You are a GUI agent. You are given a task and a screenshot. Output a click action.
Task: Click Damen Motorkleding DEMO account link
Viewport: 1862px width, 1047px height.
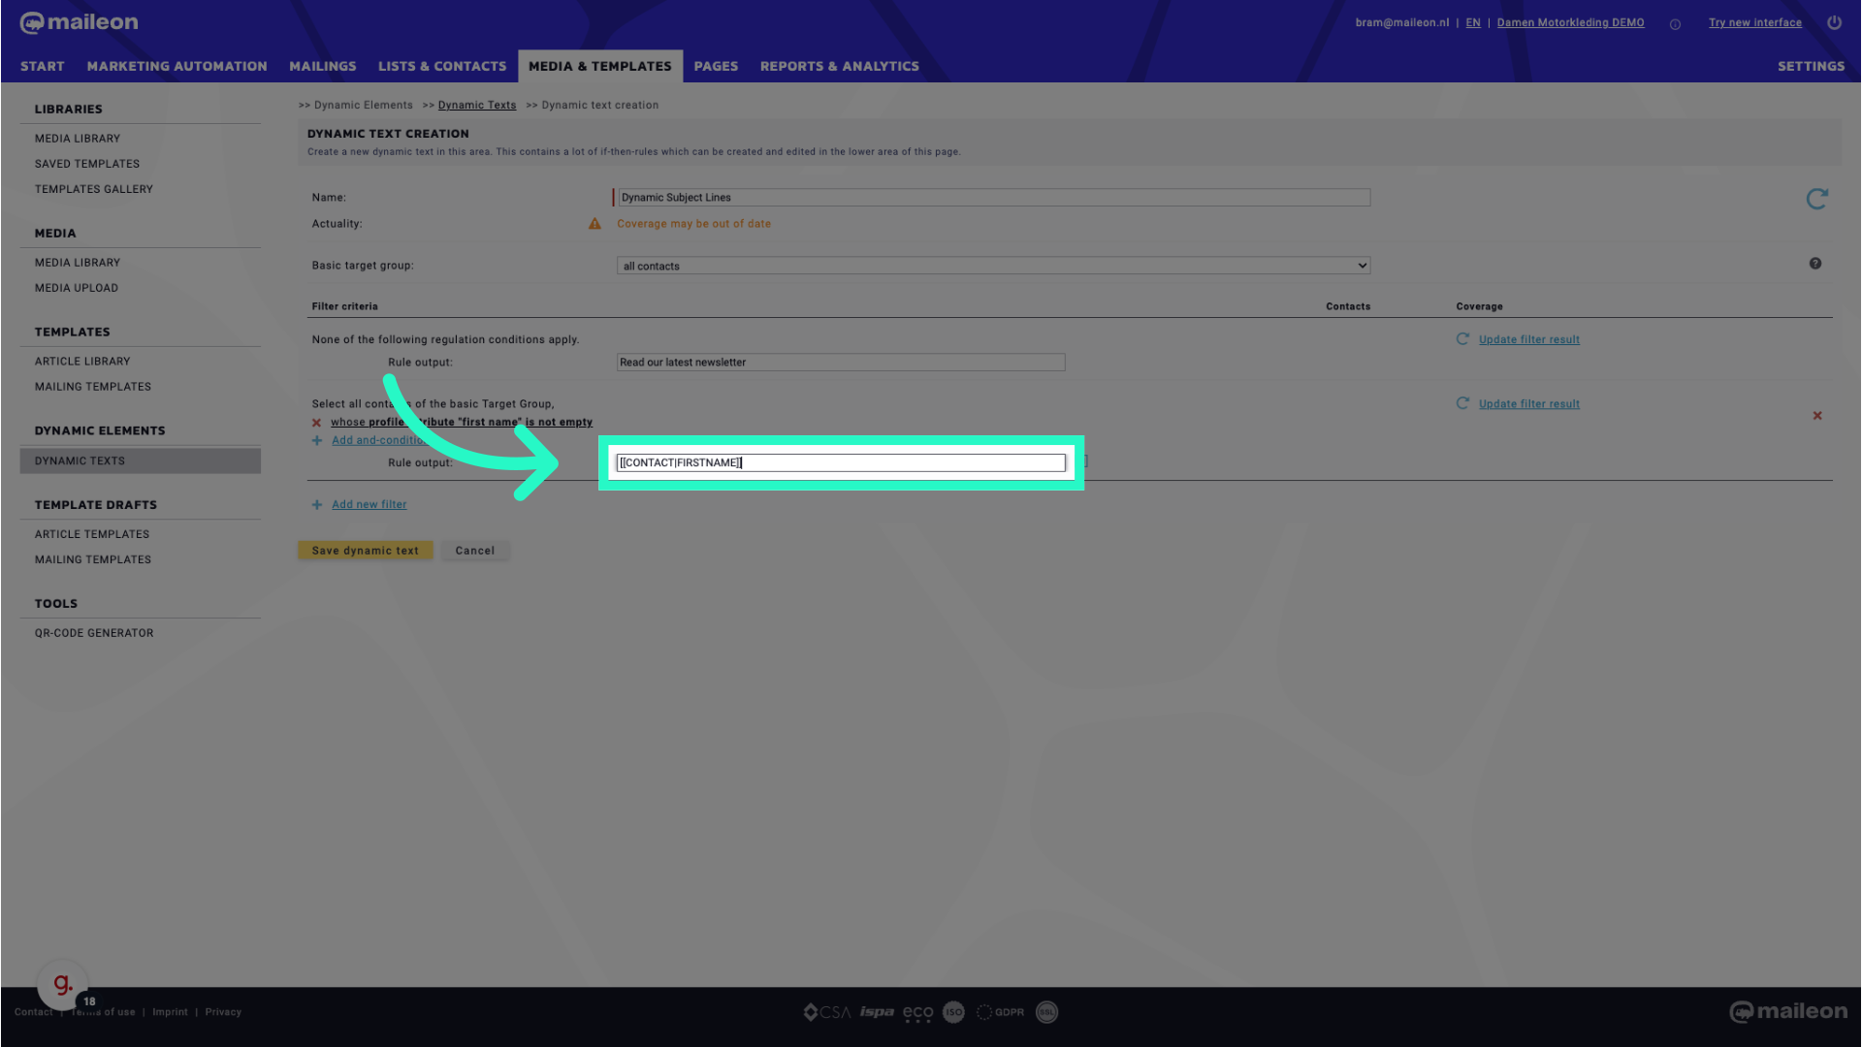[1571, 22]
